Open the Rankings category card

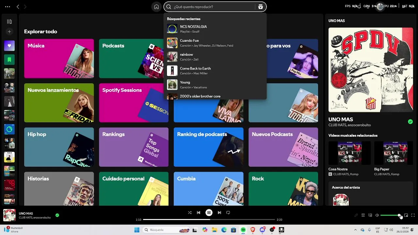click(x=134, y=147)
